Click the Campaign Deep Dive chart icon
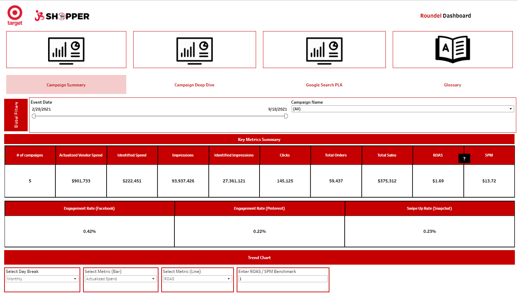 pyautogui.click(x=194, y=49)
